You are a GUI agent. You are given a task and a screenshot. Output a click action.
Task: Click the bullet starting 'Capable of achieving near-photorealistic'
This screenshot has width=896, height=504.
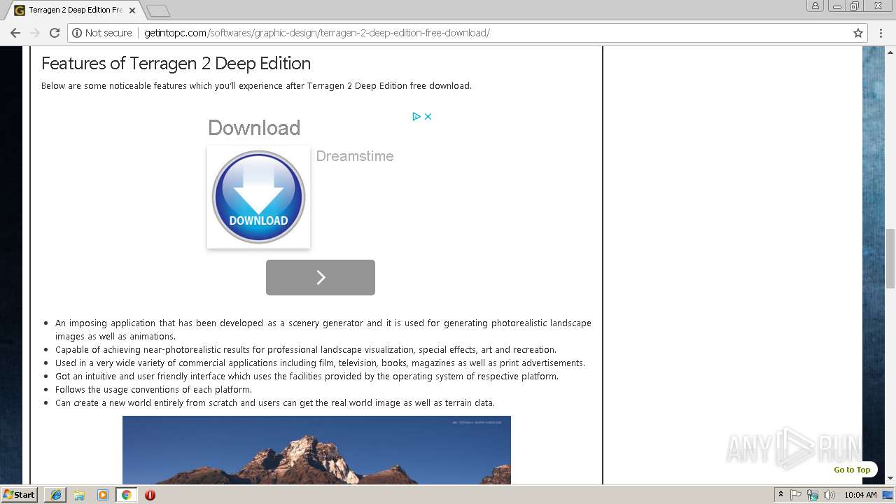tap(306, 350)
